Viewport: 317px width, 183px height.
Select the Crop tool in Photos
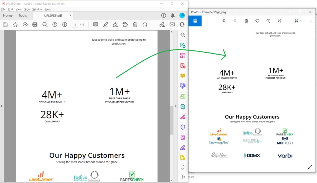pos(279,21)
